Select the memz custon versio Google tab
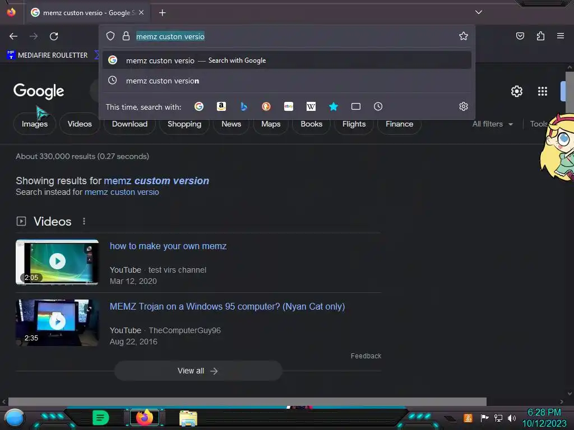The height and width of the screenshot is (430, 574). point(87,12)
